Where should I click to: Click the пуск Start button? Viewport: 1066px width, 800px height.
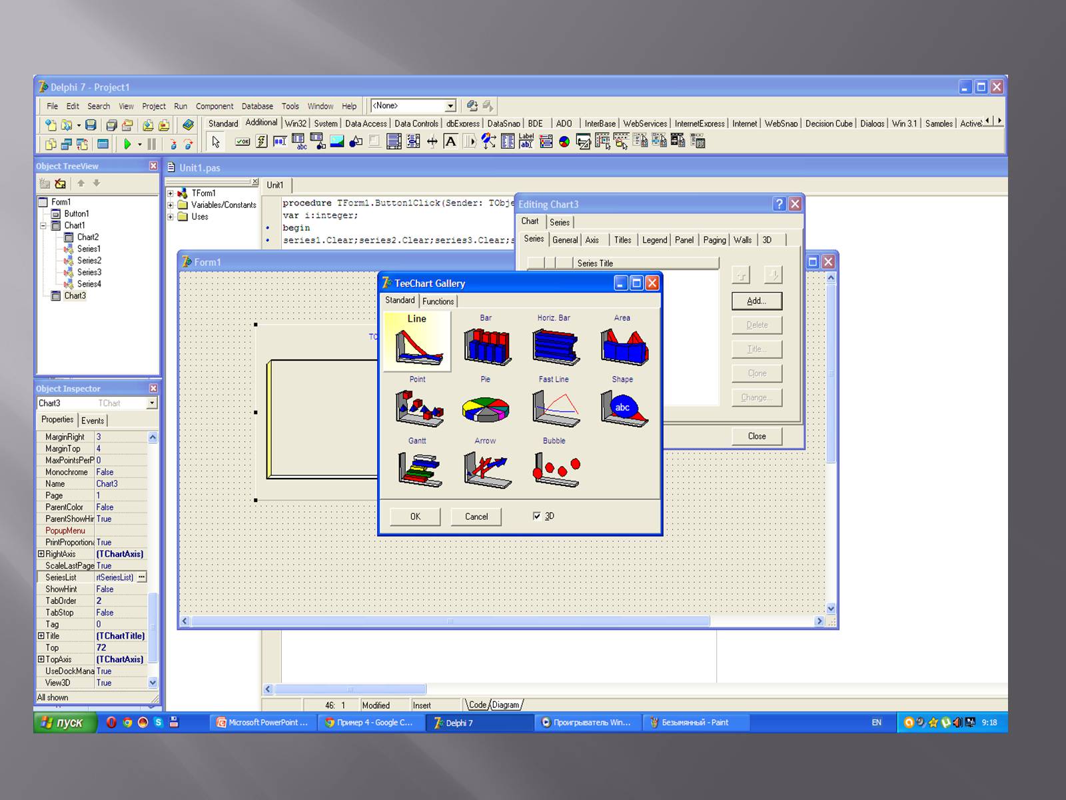click(x=65, y=723)
